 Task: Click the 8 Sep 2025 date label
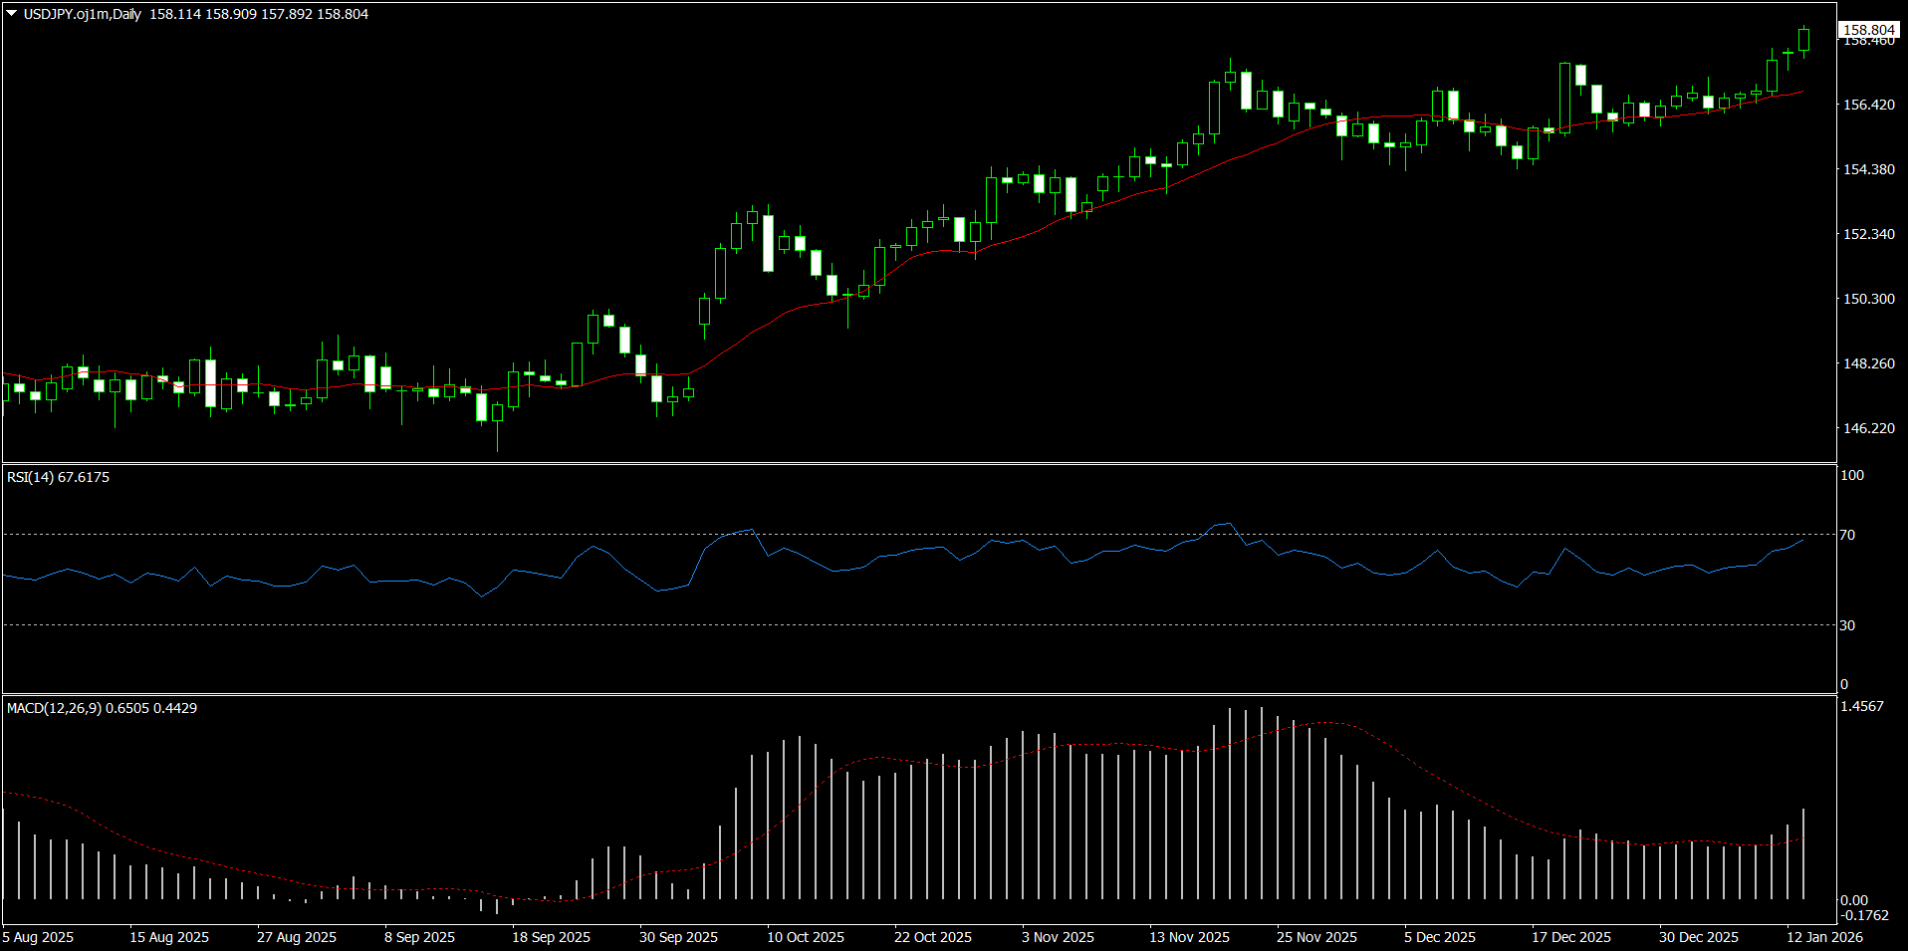[x=419, y=937]
